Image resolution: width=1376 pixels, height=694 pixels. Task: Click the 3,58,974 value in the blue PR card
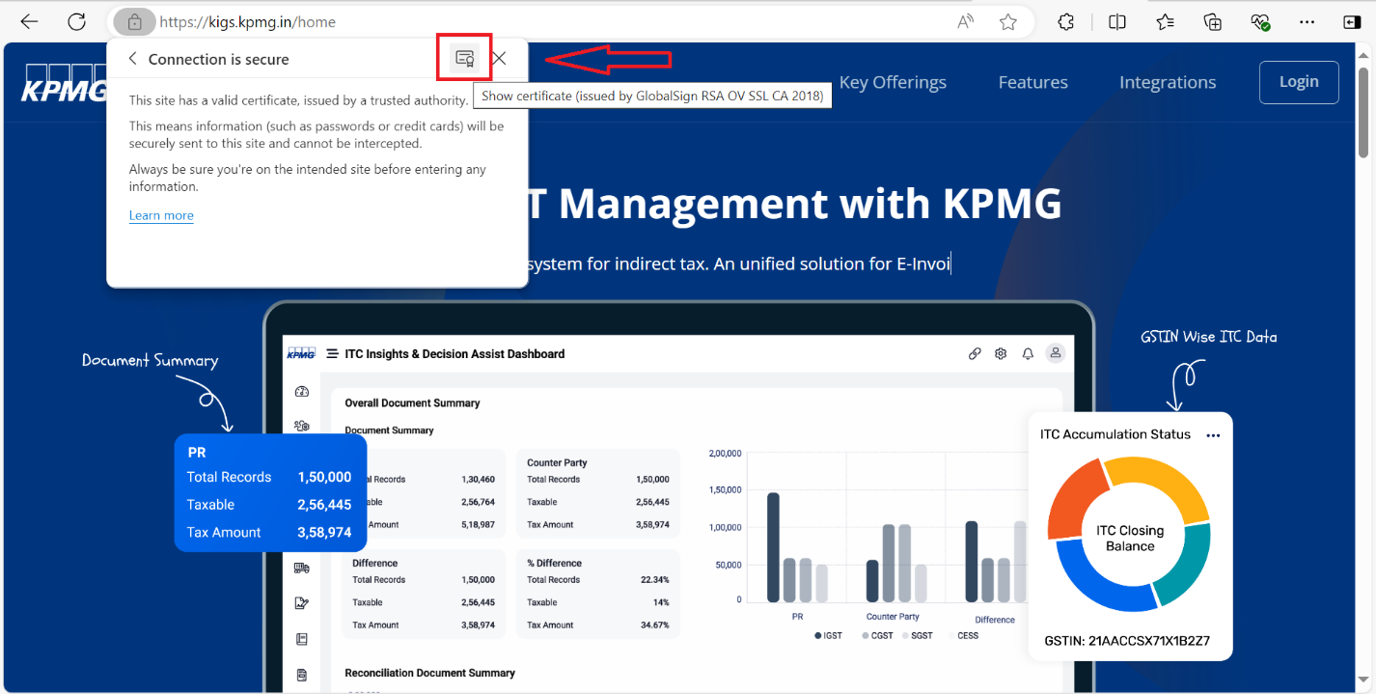click(324, 532)
